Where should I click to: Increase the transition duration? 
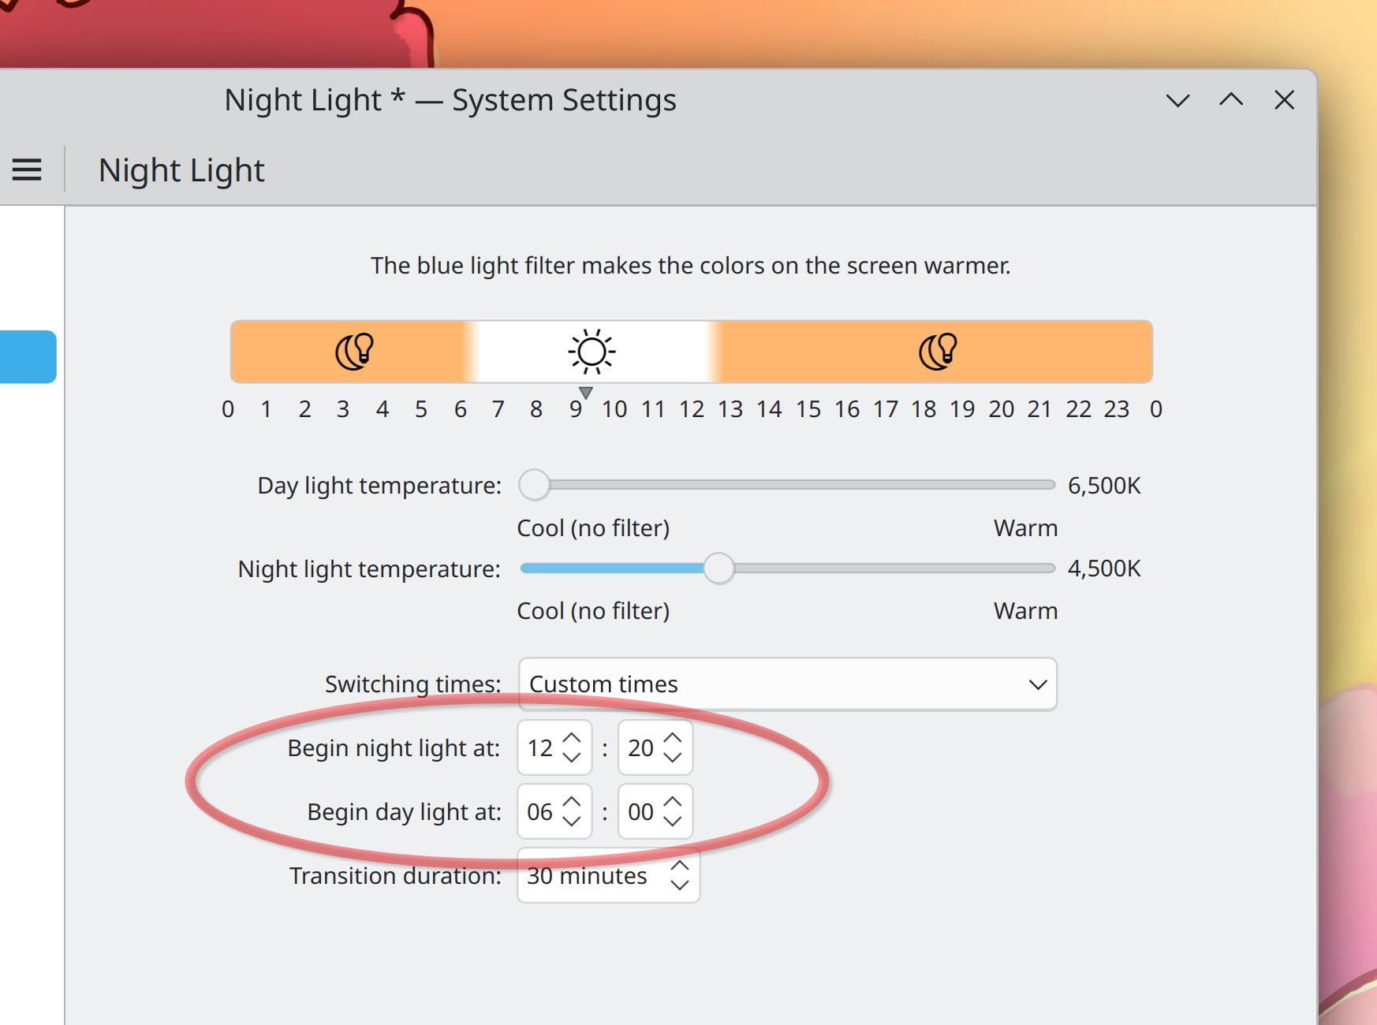click(680, 867)
